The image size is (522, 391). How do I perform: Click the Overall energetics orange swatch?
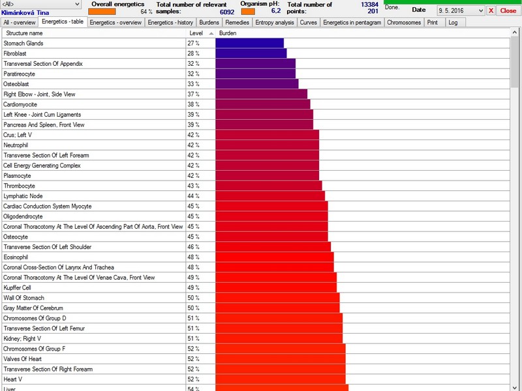102,12
